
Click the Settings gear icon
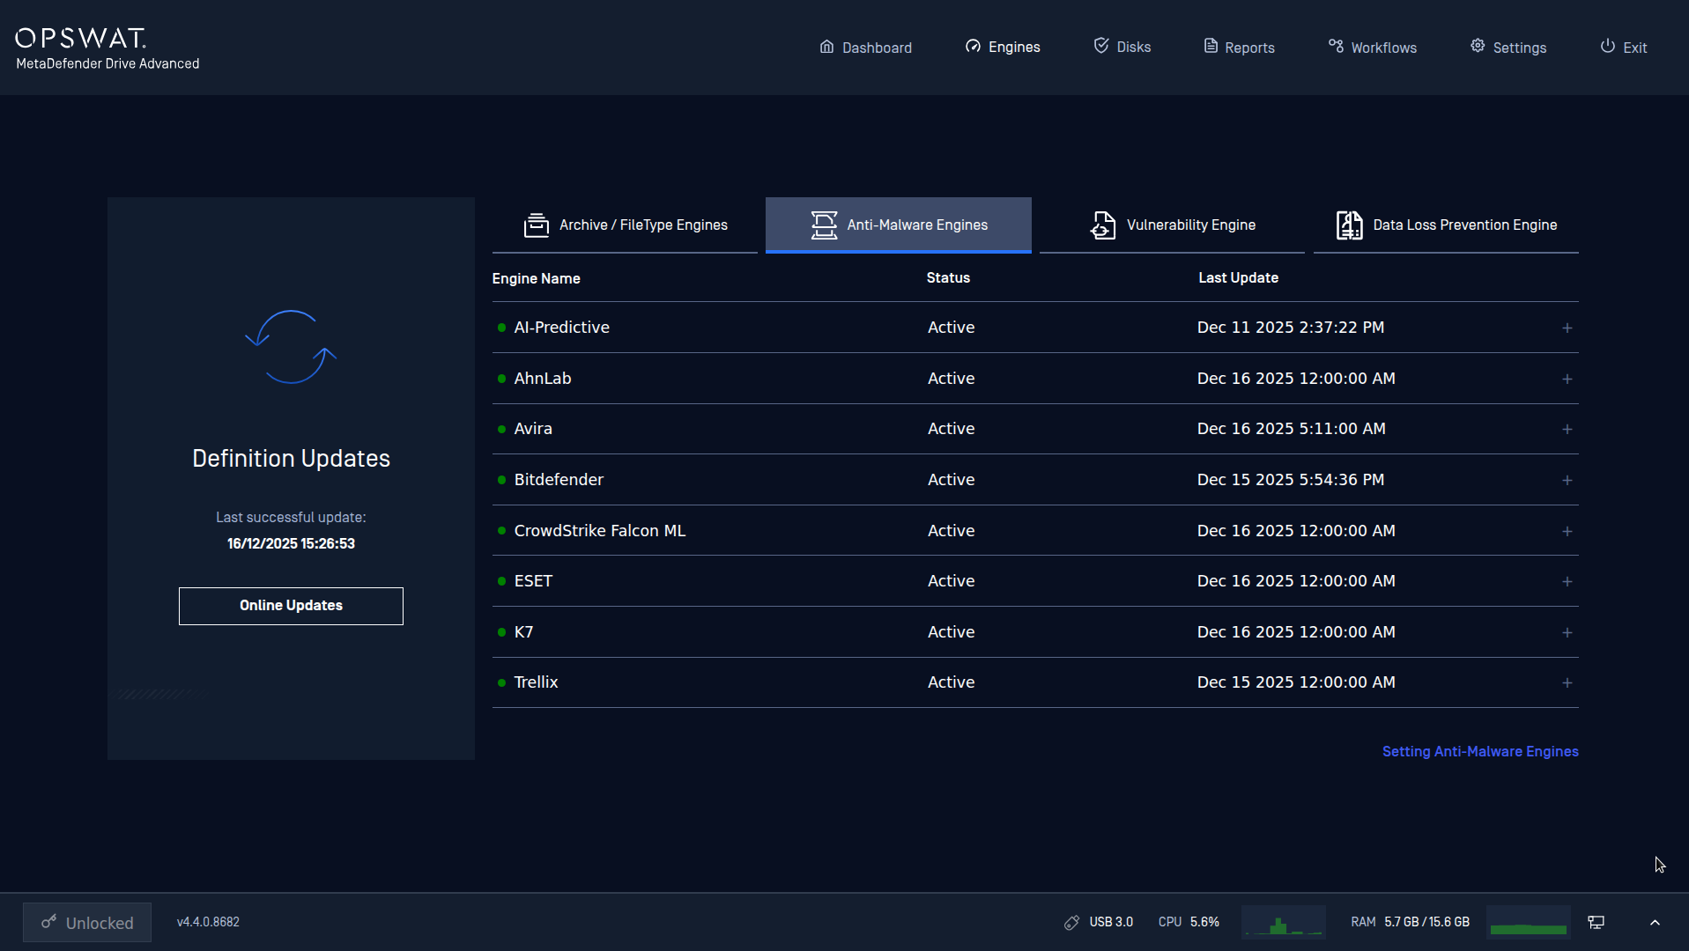(1478, 46)
